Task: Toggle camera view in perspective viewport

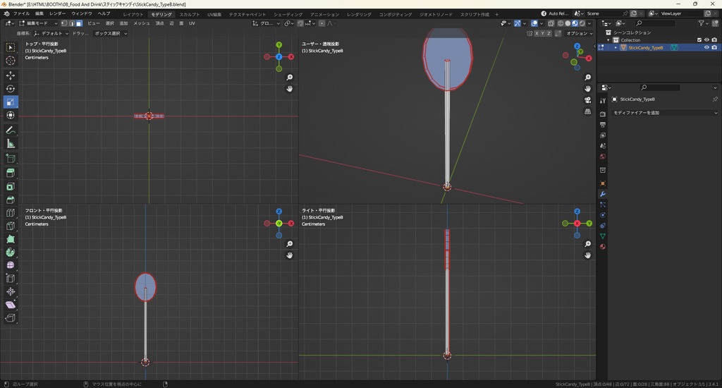Action: (x=588, y=100)
